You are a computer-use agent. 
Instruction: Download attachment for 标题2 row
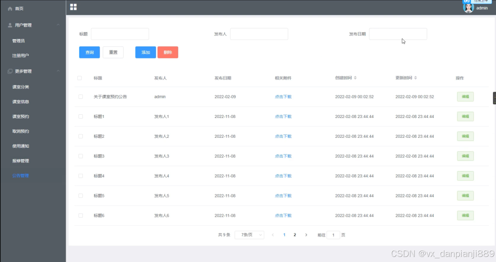(x=283, y=136)
